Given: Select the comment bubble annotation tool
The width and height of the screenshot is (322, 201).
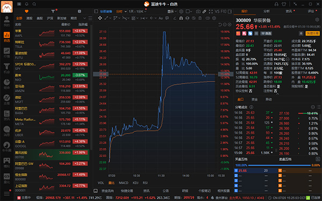Looking at the screenshot, I should click(x=167, y=18).
